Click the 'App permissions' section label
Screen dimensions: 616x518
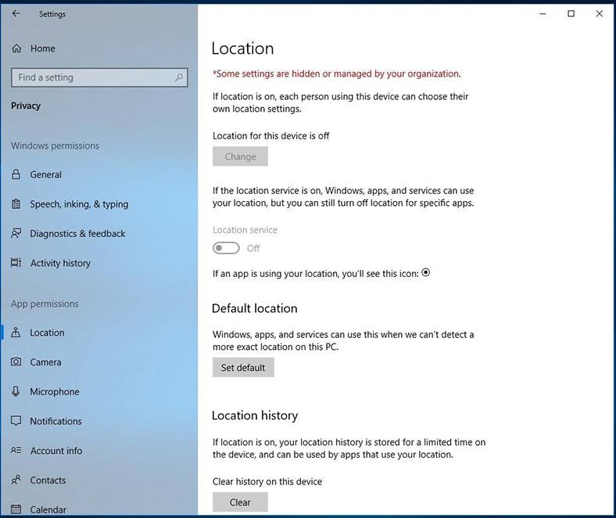[45, 304]
